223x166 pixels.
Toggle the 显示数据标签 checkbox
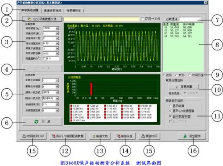click(x=170, y=116)
